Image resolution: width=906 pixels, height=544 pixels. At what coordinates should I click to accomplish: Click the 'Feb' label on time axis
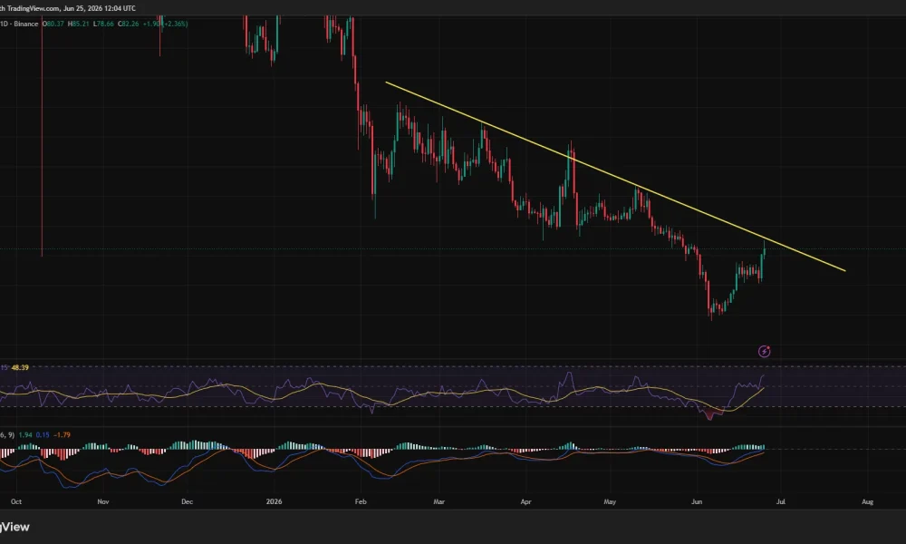pyautogui.click(x=361, y=501)
